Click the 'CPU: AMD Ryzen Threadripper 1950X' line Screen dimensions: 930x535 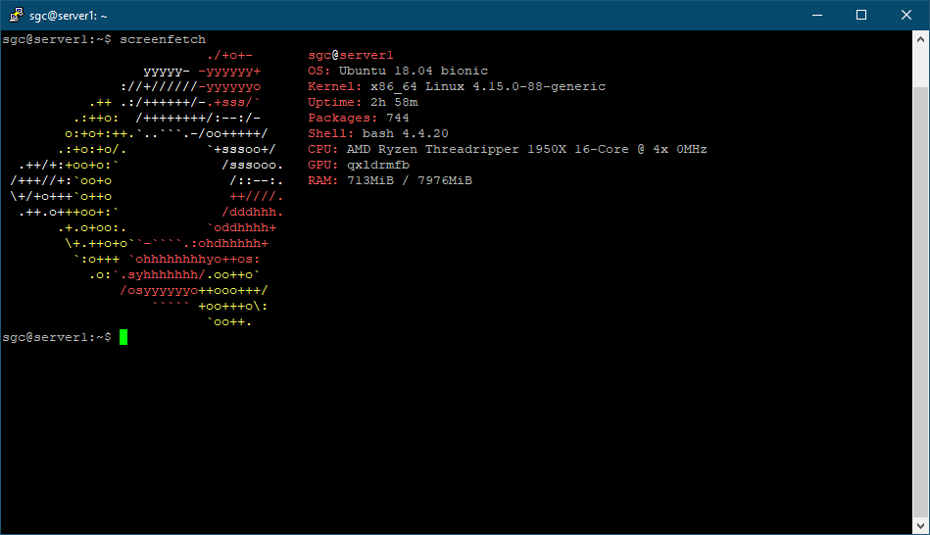pos(508,149)
